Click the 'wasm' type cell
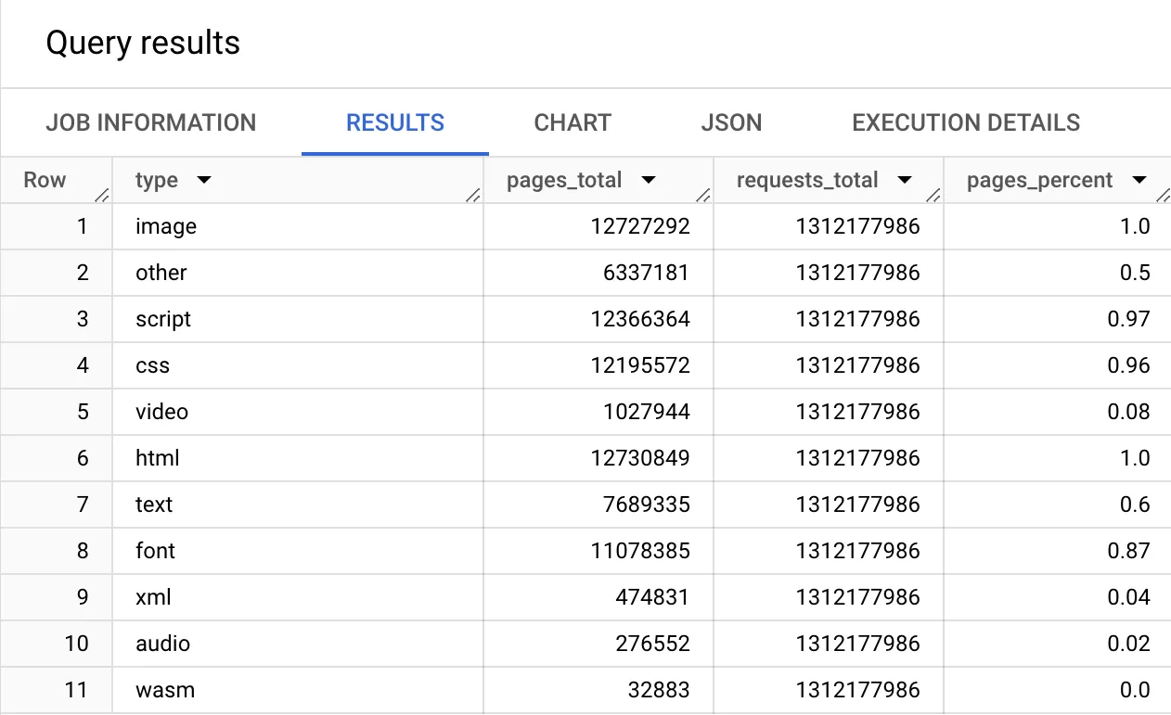 point(165,690)
